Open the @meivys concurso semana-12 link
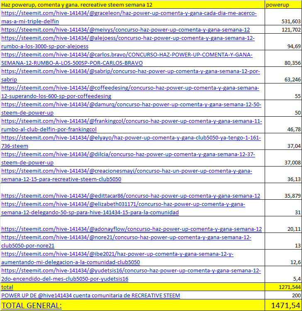The width and height of the screenshot is (302, 311). (125, 30)
